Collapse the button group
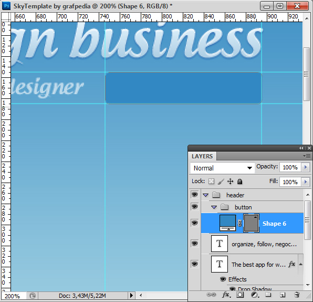Image resolution: width=313 pixels, height=302 pixels. (x=214, y=207)
